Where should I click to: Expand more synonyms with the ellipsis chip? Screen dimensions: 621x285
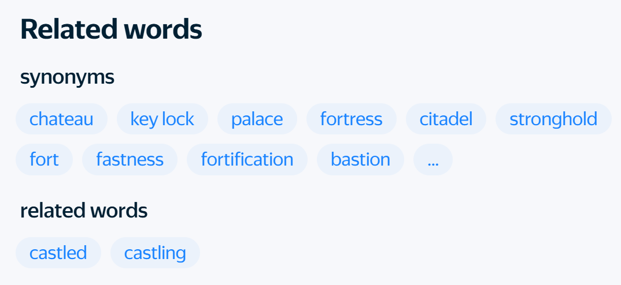point(433,159)
